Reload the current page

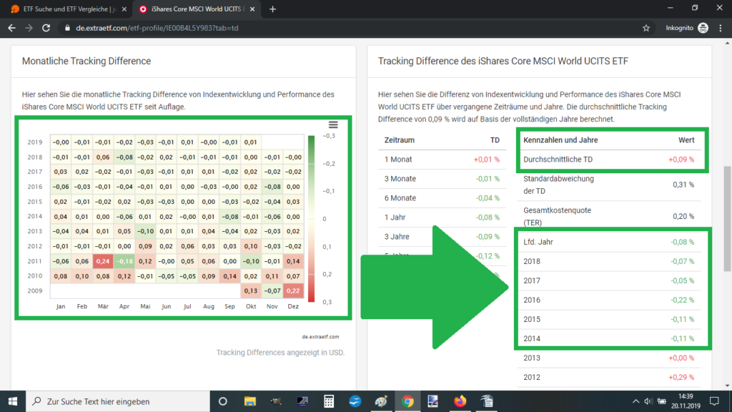click(46, 28)
